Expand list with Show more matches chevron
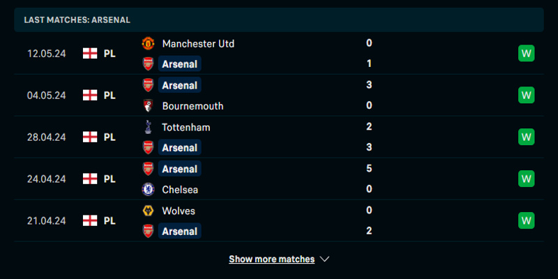Image resolution: width=558 pixels, height=279 pixels. 324,259
